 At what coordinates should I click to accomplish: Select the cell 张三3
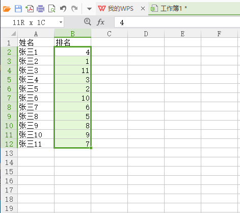[x=36, y=70]
